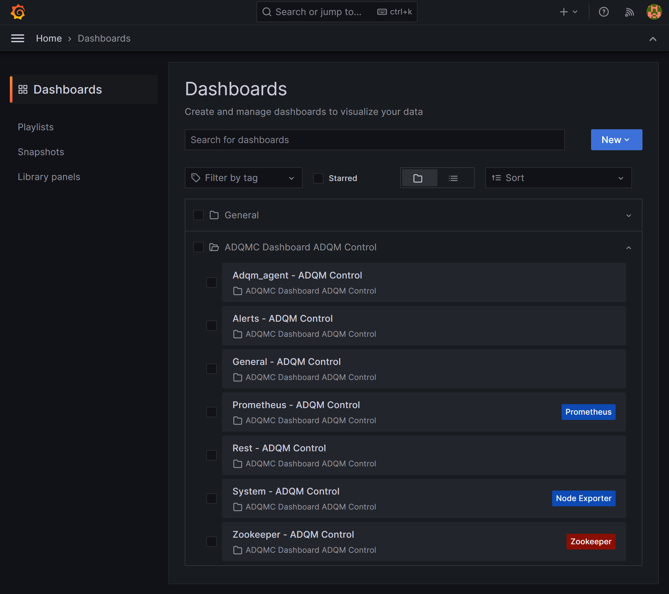This screenshot has width=669, height=594.
Task: Click the user profile avatar
Action: tap(654, 12)
